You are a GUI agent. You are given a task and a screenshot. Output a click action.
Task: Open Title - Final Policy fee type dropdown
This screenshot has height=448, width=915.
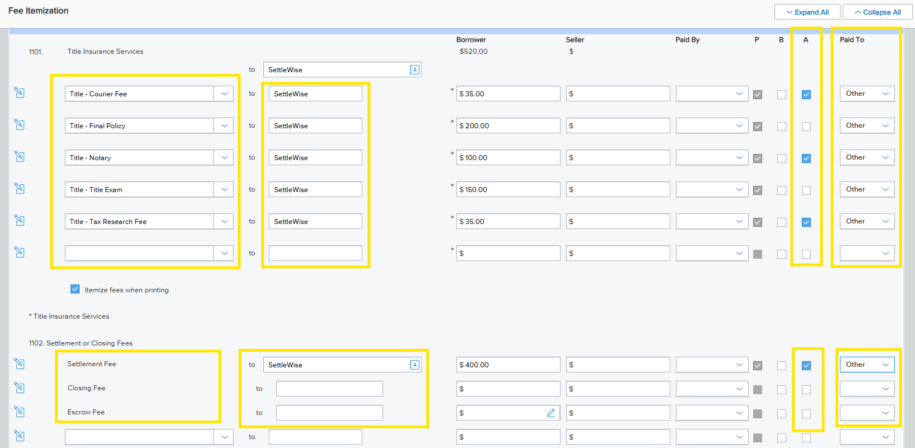point(224,125)
